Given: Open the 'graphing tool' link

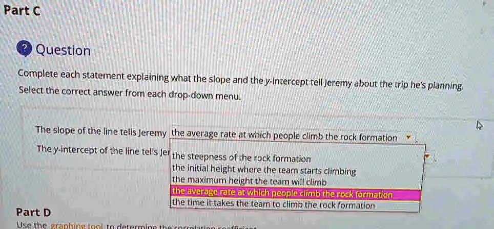Looking at the screenshot, I should (77, 226).
